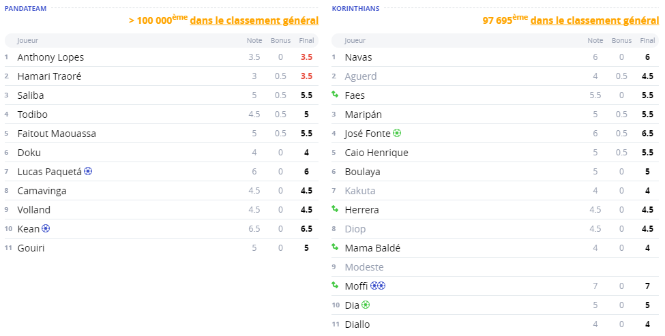Open Pandateam's general ranking link
Viewport: 665px width, 336px height.
point(254,20)
